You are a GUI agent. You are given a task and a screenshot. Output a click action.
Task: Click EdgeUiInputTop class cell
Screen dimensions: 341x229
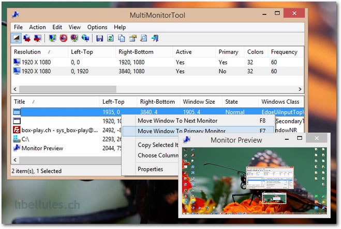pos(282,112)
